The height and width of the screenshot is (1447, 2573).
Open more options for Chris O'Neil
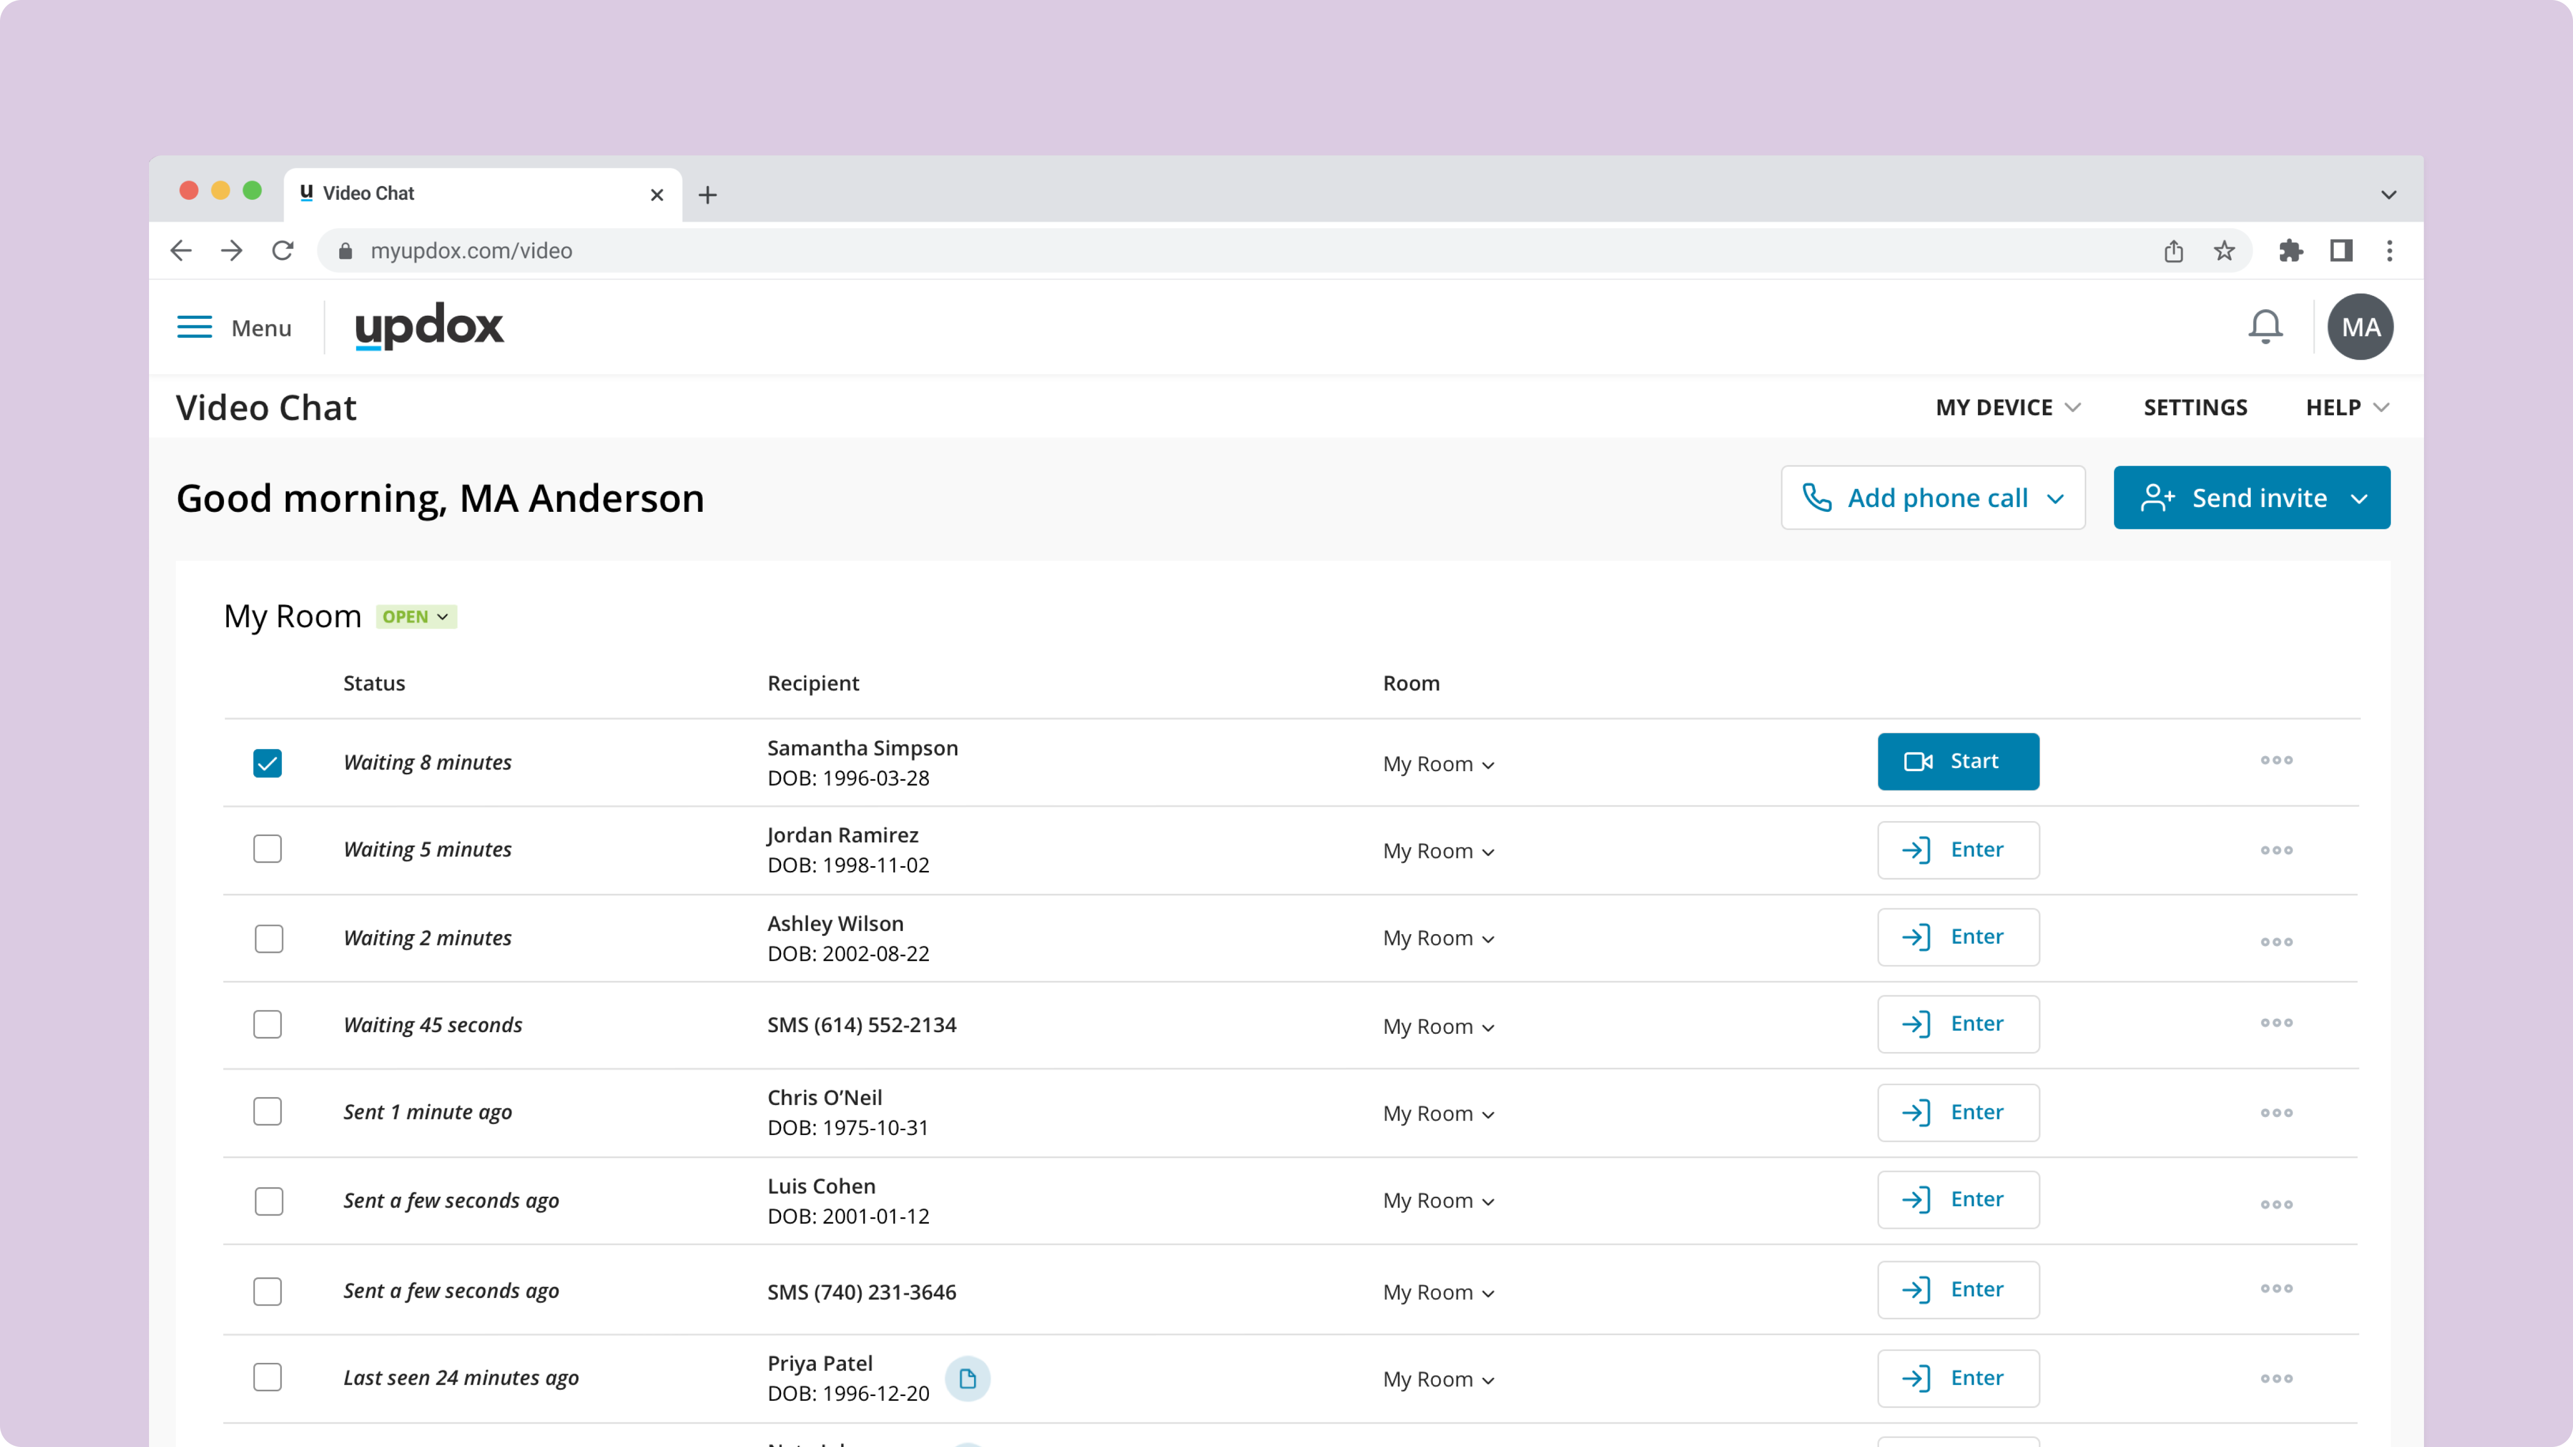tap(2277, 1113)
